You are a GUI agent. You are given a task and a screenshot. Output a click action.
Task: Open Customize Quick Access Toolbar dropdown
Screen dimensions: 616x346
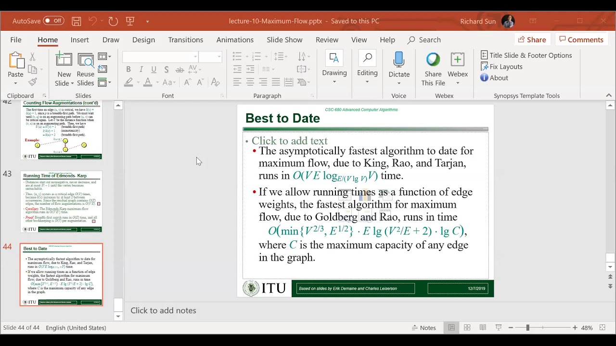pos(147,21)
